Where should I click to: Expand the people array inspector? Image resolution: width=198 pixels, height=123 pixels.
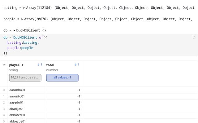(x=22, y=19)
